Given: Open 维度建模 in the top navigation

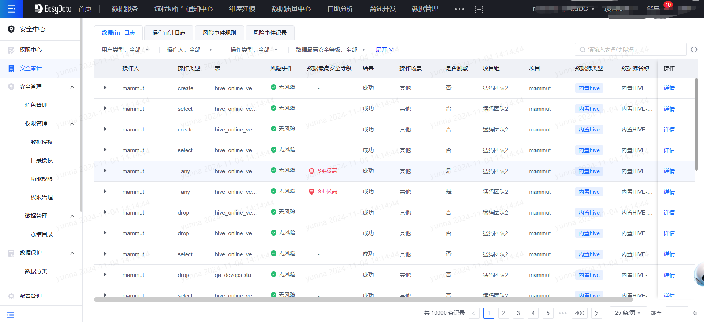Looking at the screenshot, I should click(242, 9).
